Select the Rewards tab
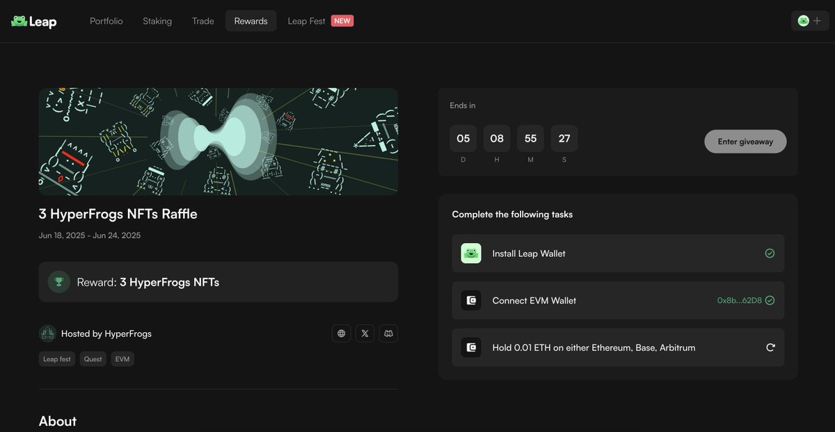Viewport: 835px width, 432px height. pos(250,21)
